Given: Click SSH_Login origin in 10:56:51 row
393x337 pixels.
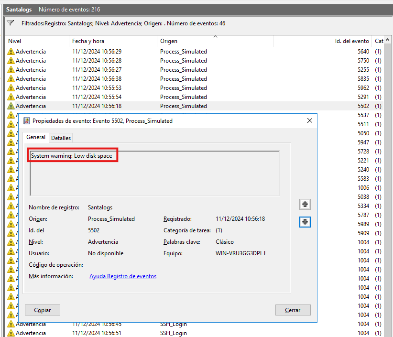Looking at the screenshot, I should click(174, 333).
